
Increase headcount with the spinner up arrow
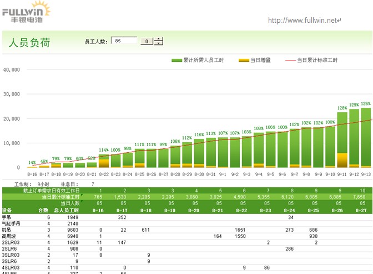(159, 39)
